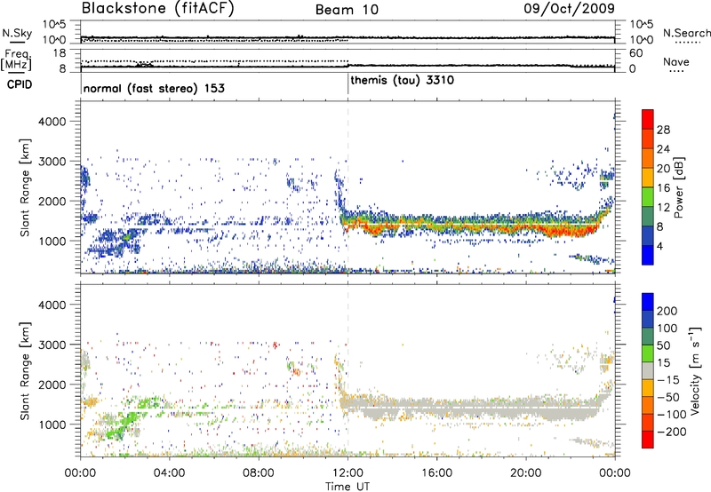Click the date '09/Oct/2009'
Viewport: 711px width, 492px height.
569,8
